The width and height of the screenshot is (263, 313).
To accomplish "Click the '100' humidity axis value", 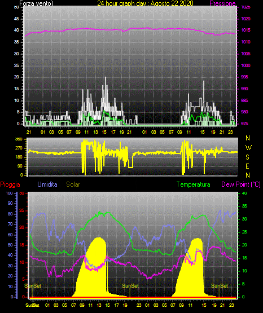I will [9, 193].
